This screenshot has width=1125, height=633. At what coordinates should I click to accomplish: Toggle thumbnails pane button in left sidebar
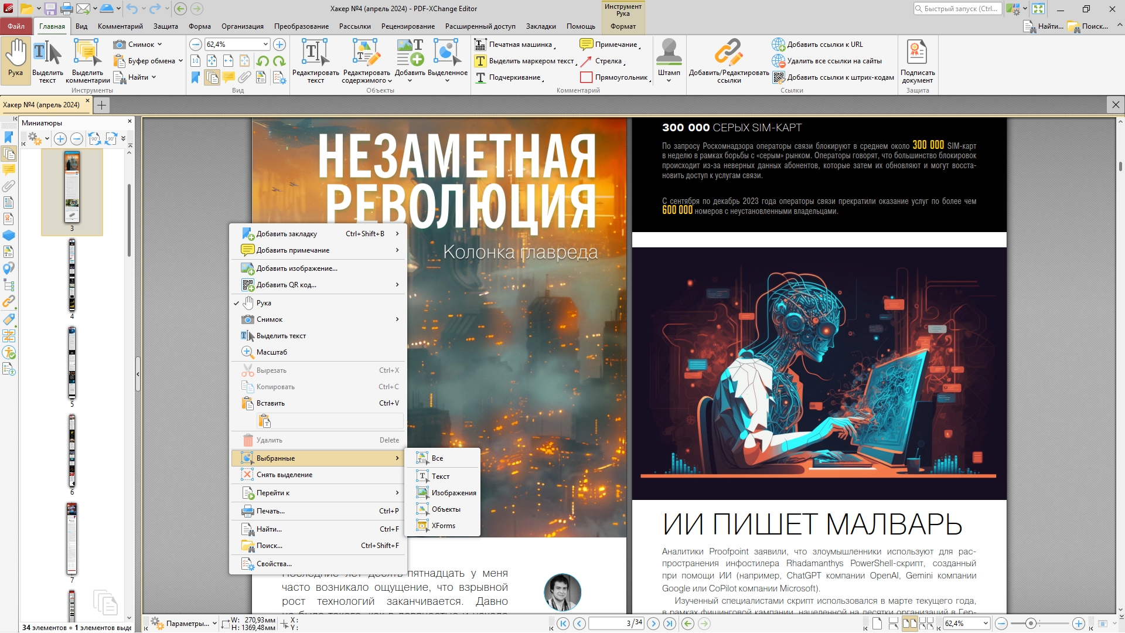(x=9, y=154)
